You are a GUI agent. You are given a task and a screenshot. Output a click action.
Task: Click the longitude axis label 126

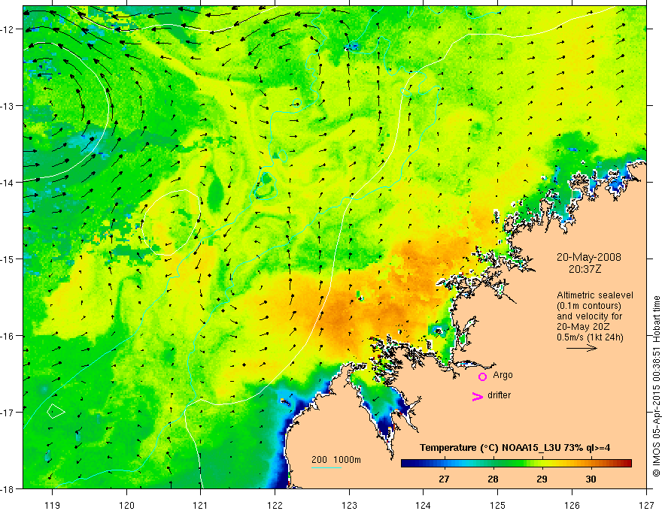click(572, 505)
